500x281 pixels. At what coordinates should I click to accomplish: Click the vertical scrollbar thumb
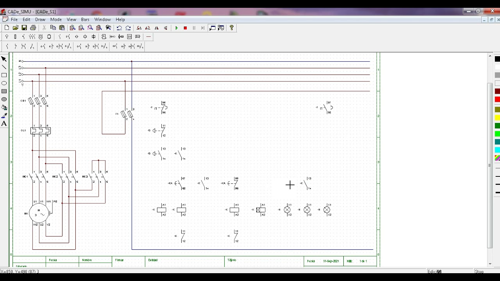(490, 165)
